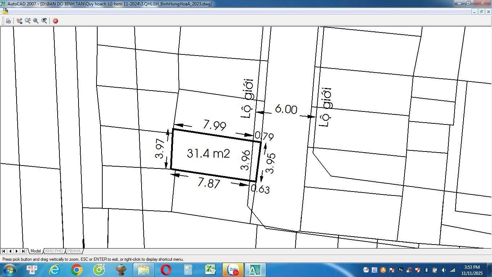The image size is (492, 277).
Task: Activate the realtime Zoom magnifier tool
Action: (x=28, y=21)
